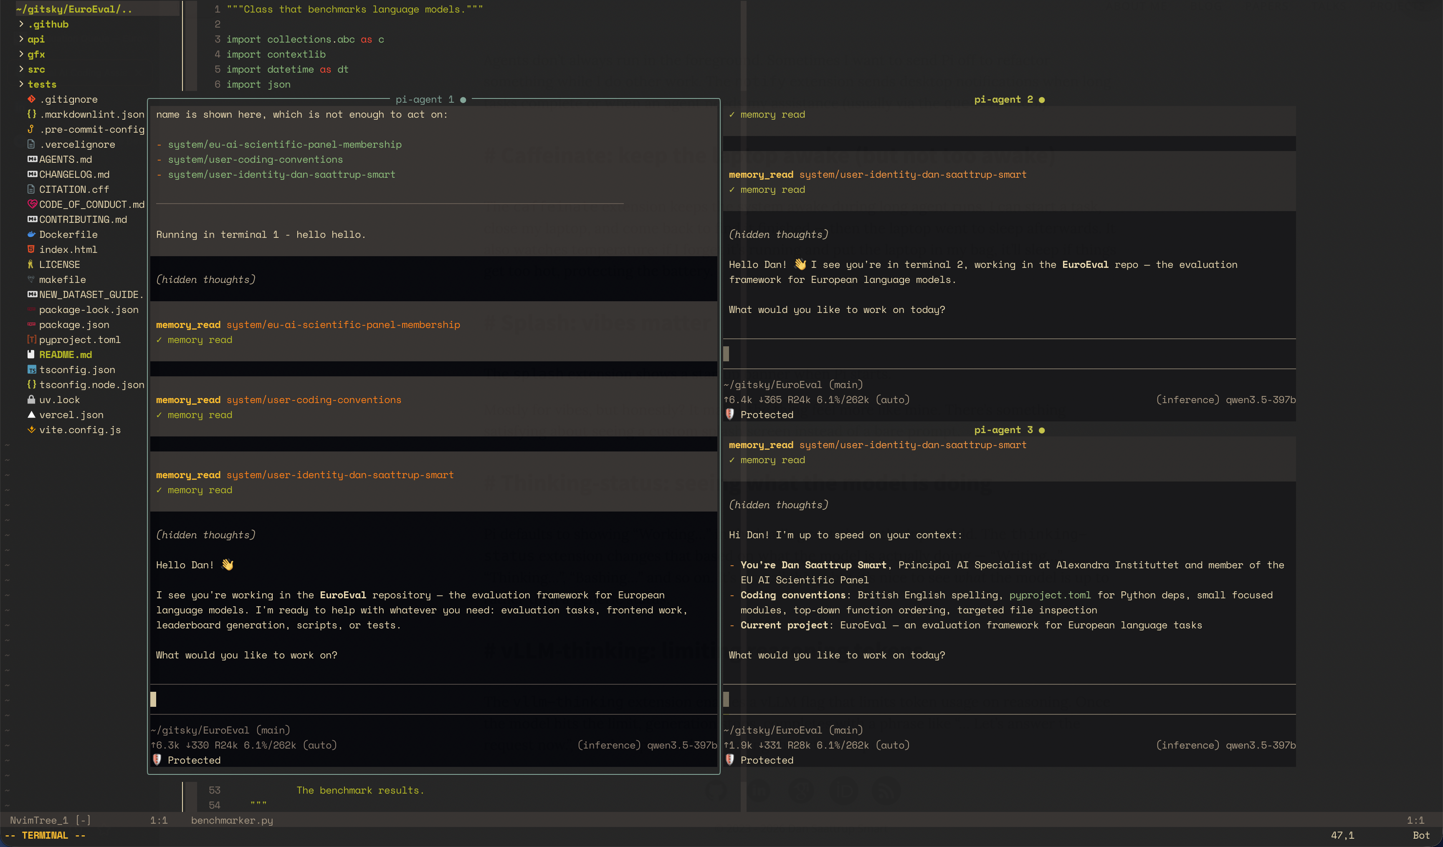Click the git icon beside .gitignore

(x=31, y=99)
